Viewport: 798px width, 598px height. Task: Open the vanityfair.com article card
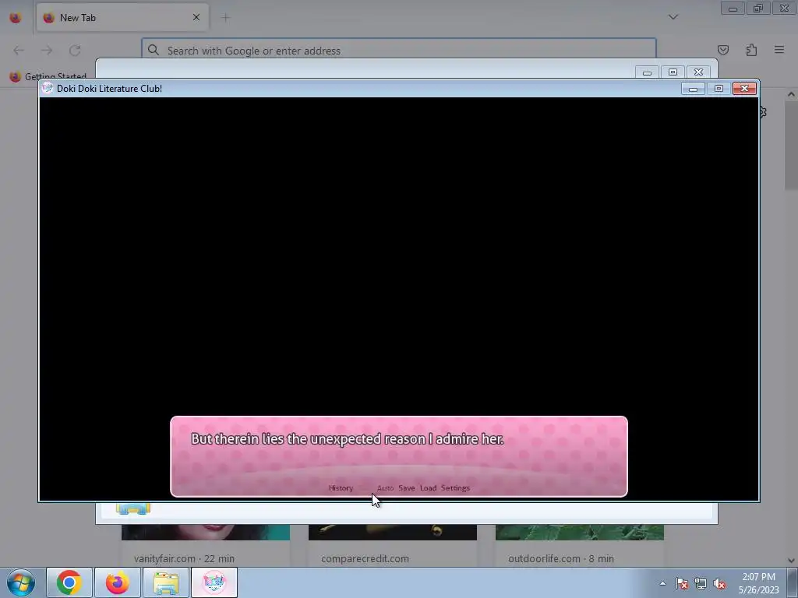(206, 545)
